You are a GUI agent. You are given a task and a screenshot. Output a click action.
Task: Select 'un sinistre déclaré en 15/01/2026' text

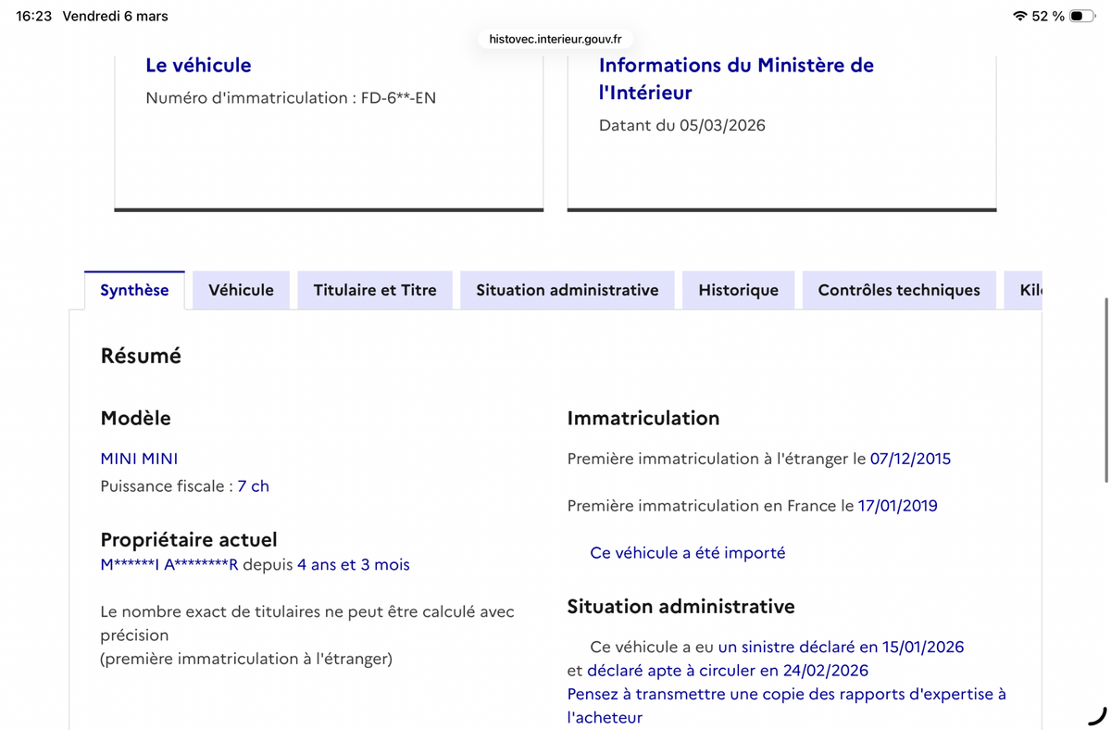coord(841,647)
